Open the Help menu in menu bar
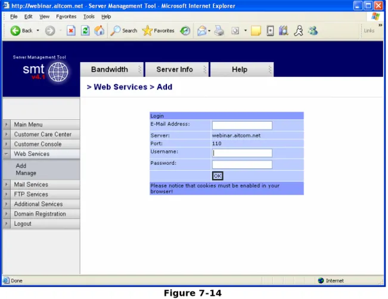Viewport: 388px width, 299px height. [x=106, y=17]
